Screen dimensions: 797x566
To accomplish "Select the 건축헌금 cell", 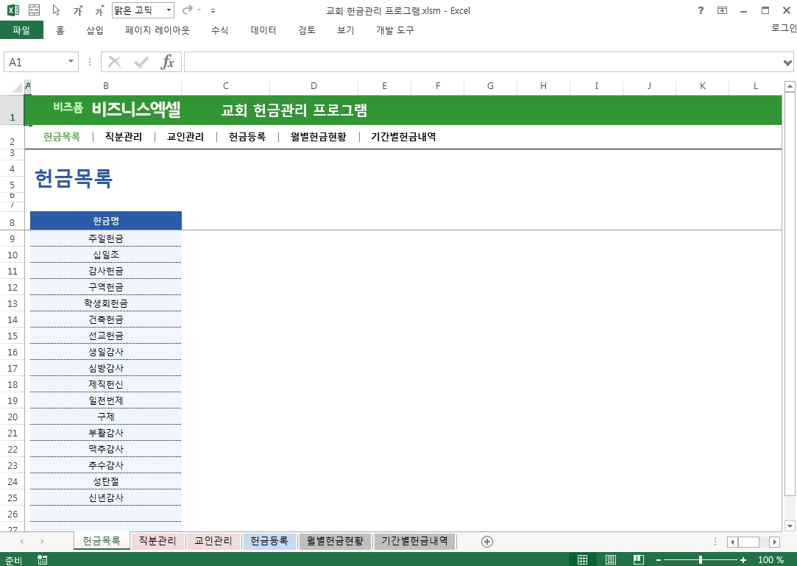I will [106, 319].
